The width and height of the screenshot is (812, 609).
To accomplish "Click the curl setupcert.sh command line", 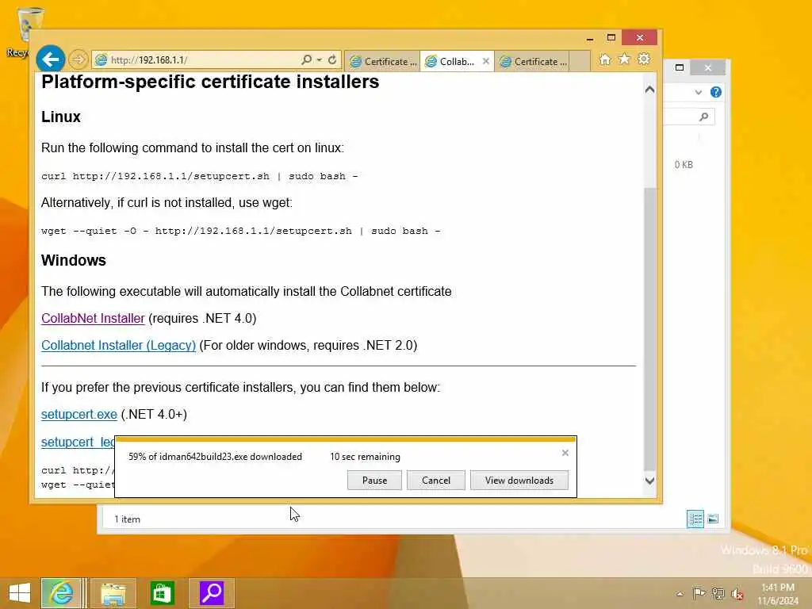I will point(199,176).
